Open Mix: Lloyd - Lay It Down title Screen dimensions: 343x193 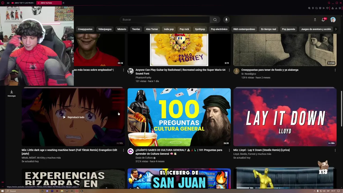pos(261,150)
